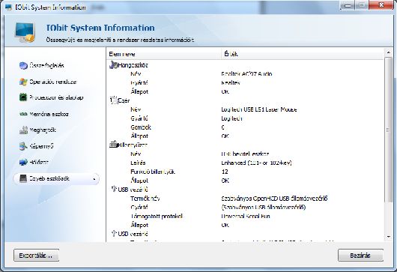Select the Támogatott protokoll row label
The height and width of the screenshot is (272, 397).
[157, 216]
